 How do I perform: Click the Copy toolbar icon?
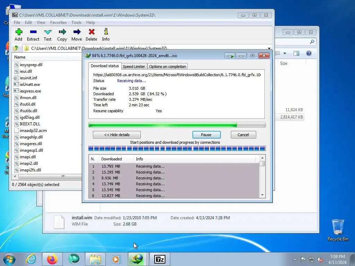(62, 35)
